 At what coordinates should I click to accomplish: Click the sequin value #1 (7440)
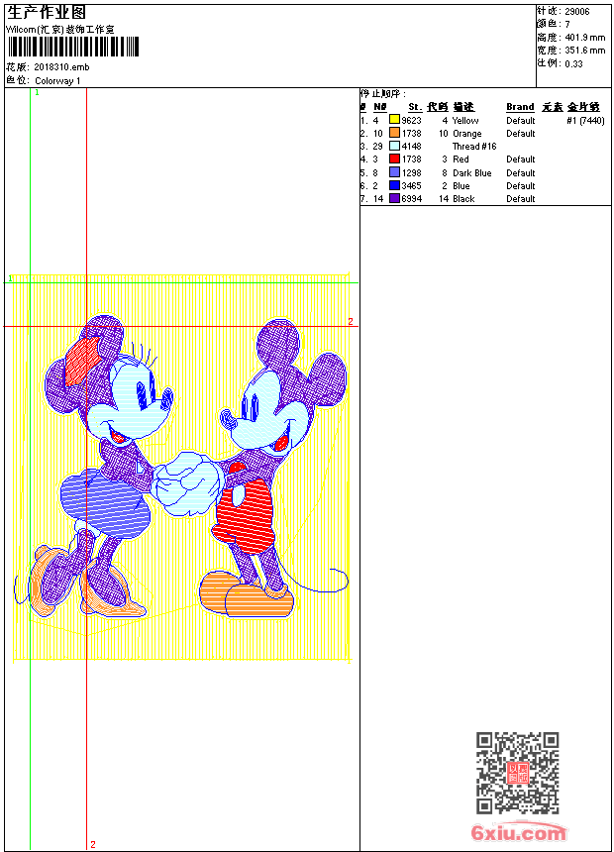(585, 121)
